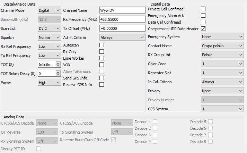The width and height of the screenshot is (247, 153).
Task: Click the Repeater Slot label
Action: (x=159, y=73)
